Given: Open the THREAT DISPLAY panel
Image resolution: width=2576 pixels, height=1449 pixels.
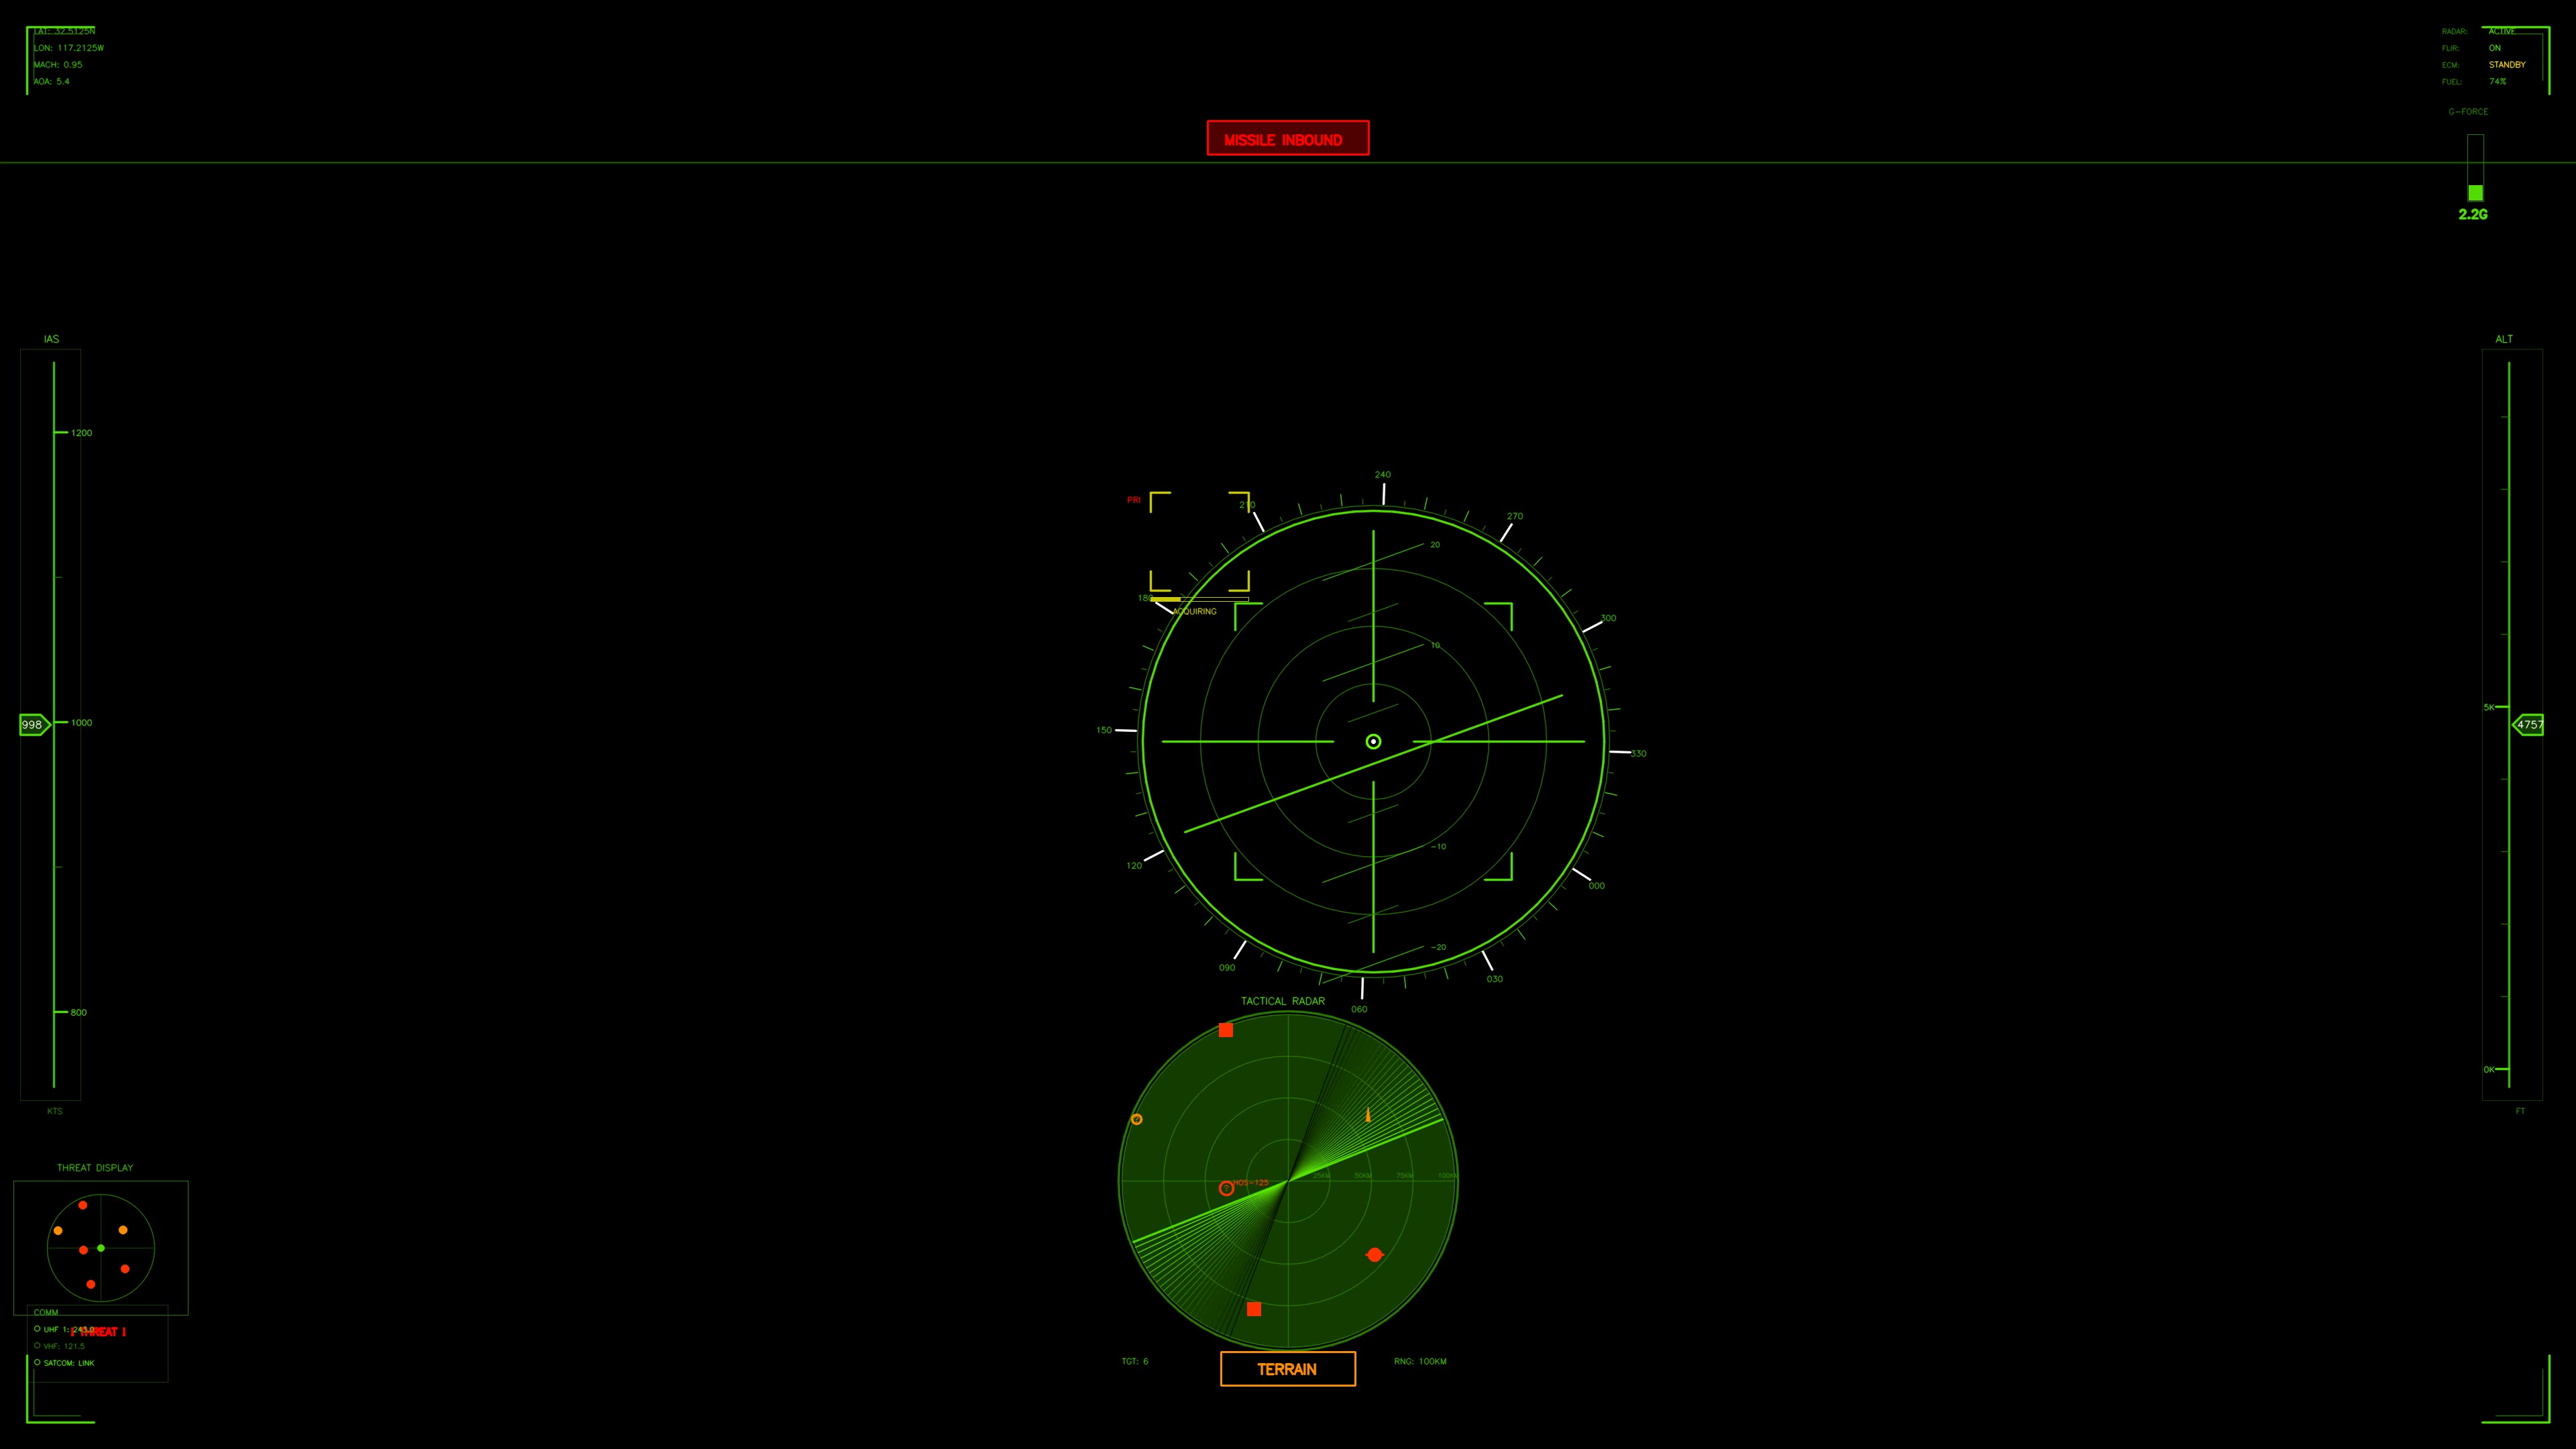Looking at the screenshot, I should (x=95, y=1167).
